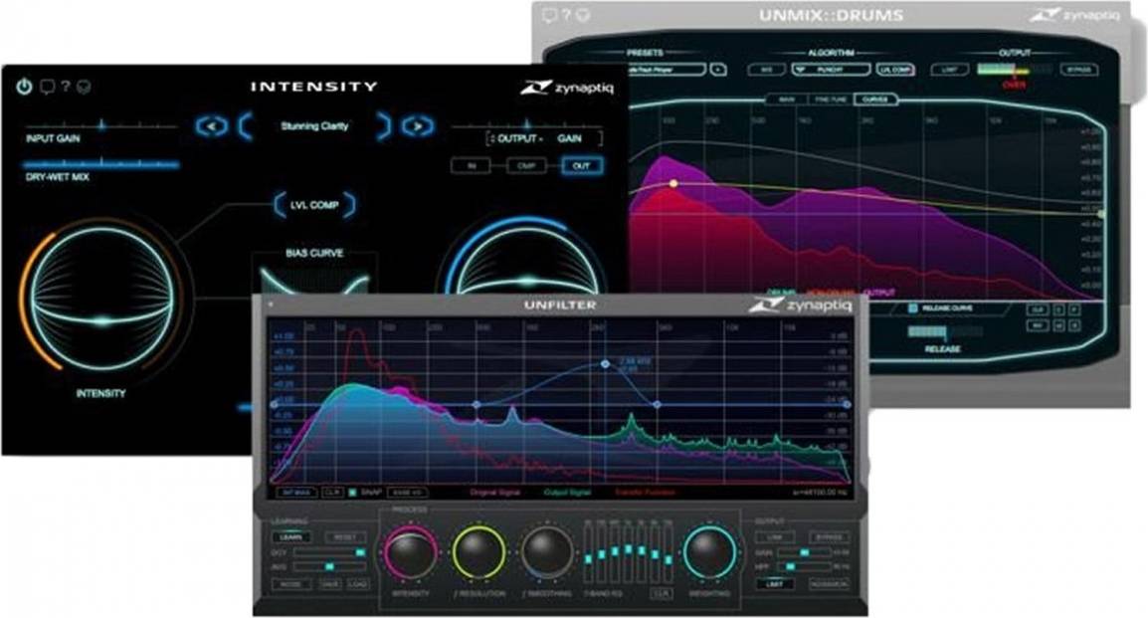This screenshot has height=618, width=1148.
Task: Select the CMP monitor option in Intensity
Action: pos(526,165)
